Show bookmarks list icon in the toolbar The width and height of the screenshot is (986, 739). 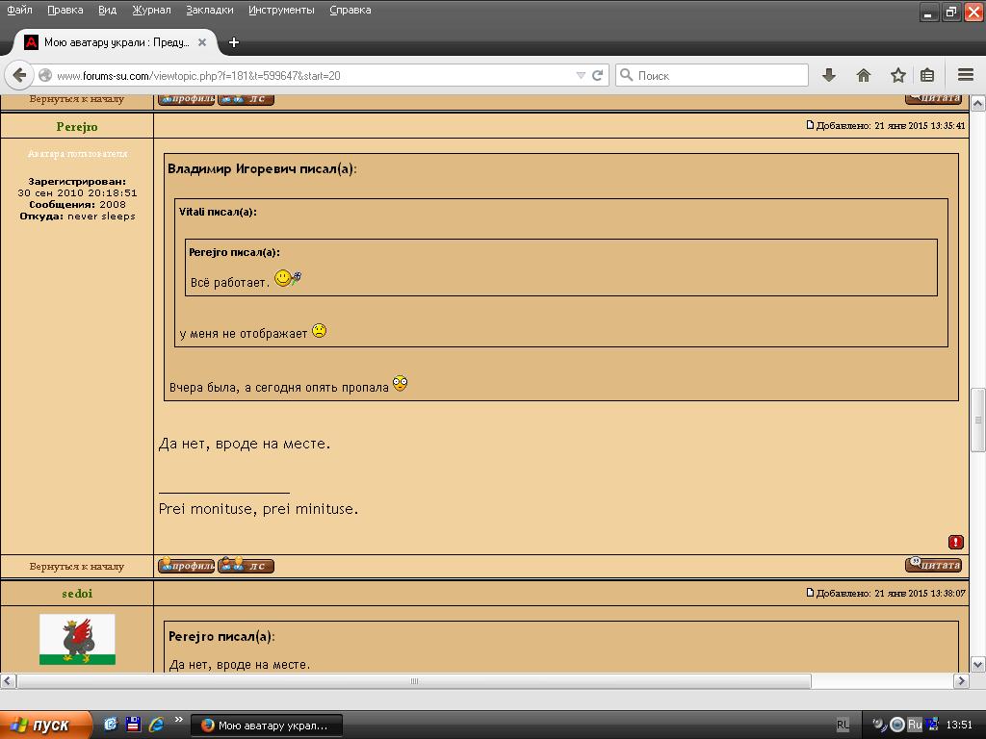pyautogui.click(x=927, y=75)
